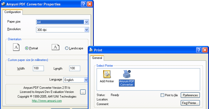The height and width of the screenshot is (109, 209).
Task: Expand the Resolution dropdown arrow
Action: point(86,30)
